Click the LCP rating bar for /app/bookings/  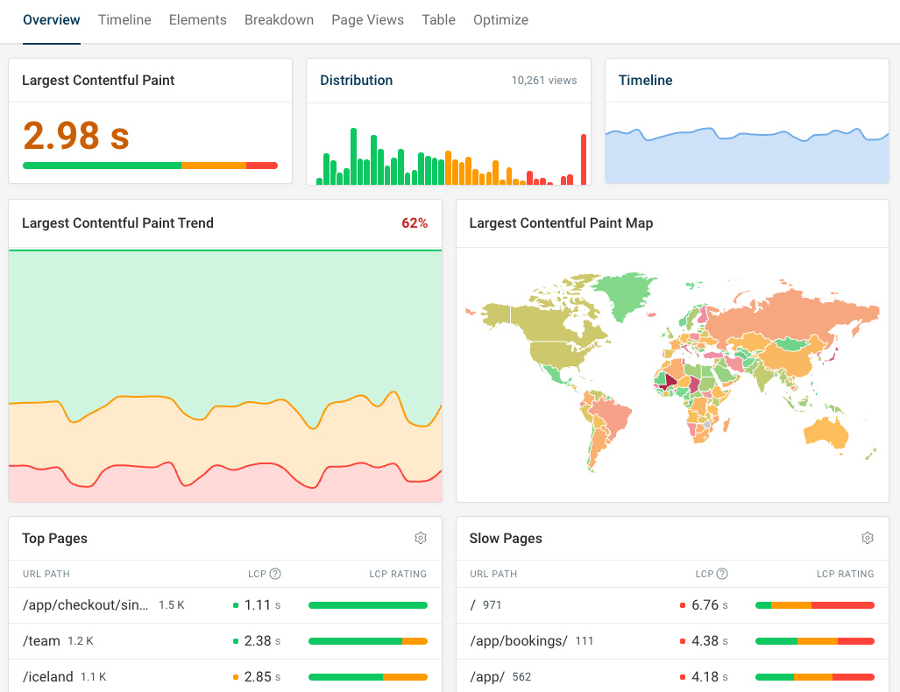coord(814,641)
